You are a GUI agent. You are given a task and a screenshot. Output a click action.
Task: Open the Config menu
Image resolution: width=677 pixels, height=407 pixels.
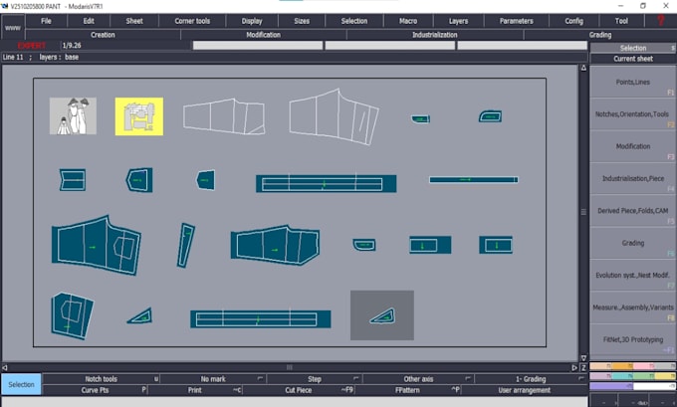click(573, 21)
